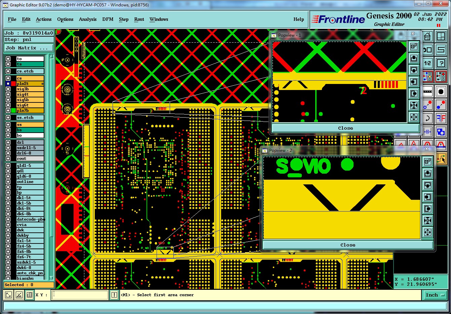This screenshot has height=314, width=451.
Task: Open the Actions menu
Action: point(44,19)
